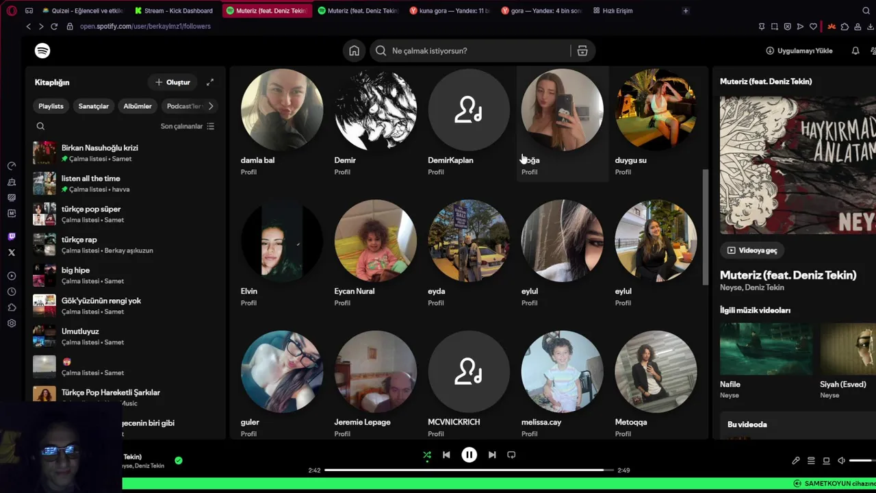Open the Browse icon in search bar
Viewport: 876px width, 493px height.
pyautogui.click(x=582, y=51)
